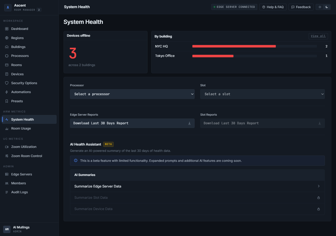Click the Members people icon

click(7, 183)
